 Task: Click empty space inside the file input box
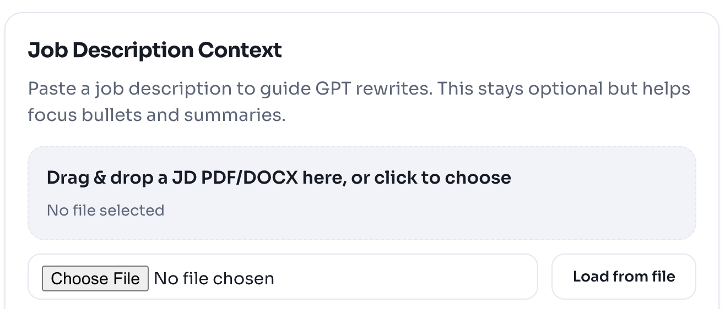point(408,277)
